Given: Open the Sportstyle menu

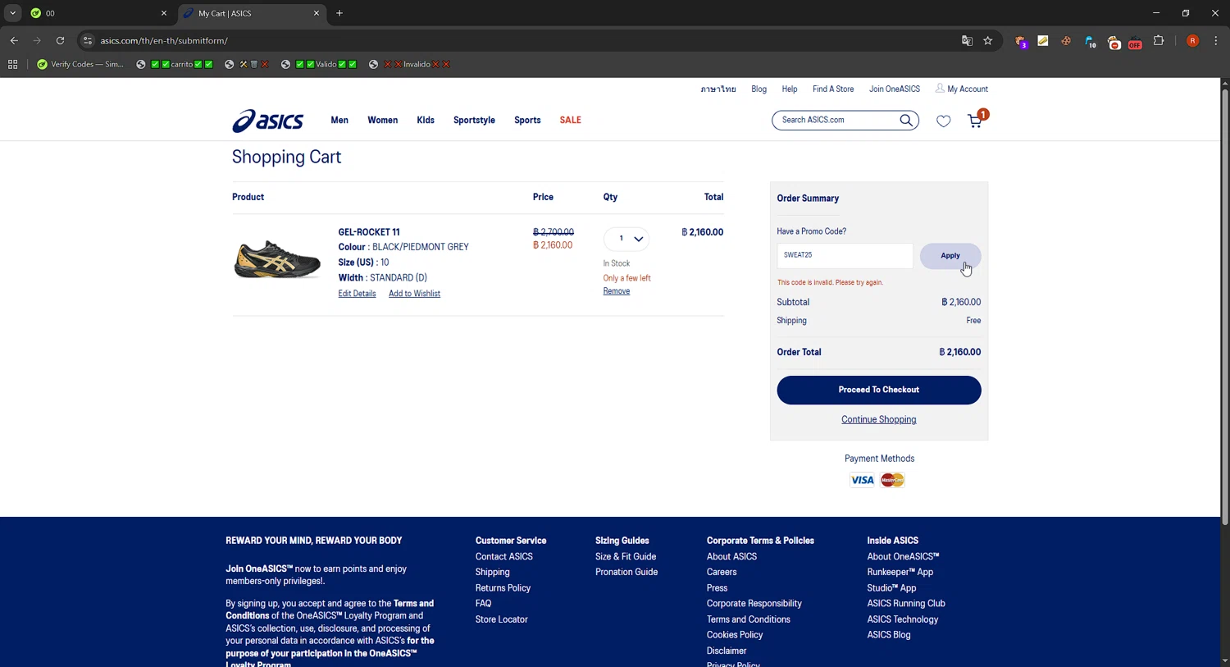Looking at the screenshot, I should coord(474,121).
